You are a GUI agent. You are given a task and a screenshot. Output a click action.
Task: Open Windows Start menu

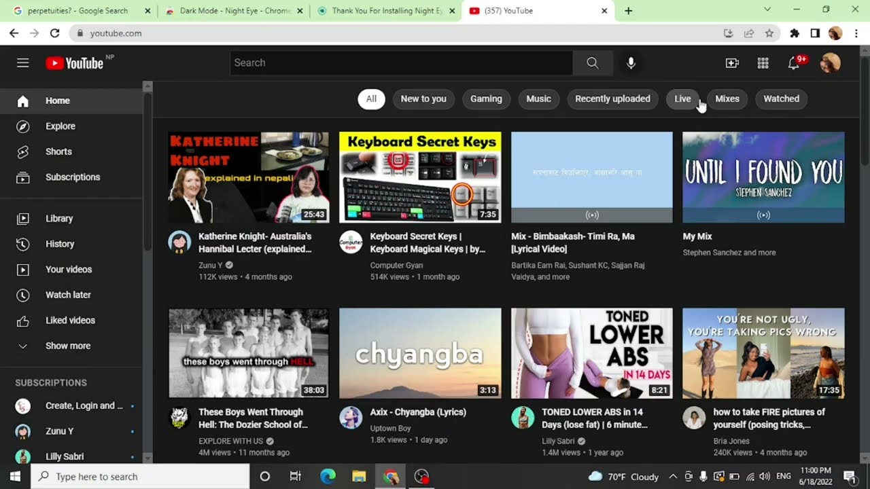click(x=15, y=476)
